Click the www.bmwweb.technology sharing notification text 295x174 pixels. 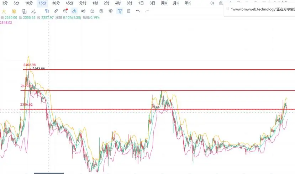tap(263, 9)
